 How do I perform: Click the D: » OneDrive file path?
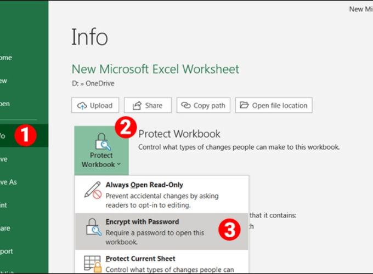[x=93, y=83]
